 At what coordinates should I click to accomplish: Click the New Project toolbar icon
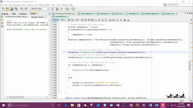(8, 9)
